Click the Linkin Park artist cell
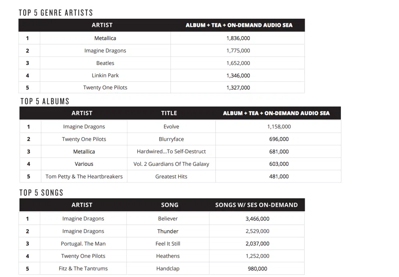The height and width of the screenshot is (277, 399). tap(105, 75)
